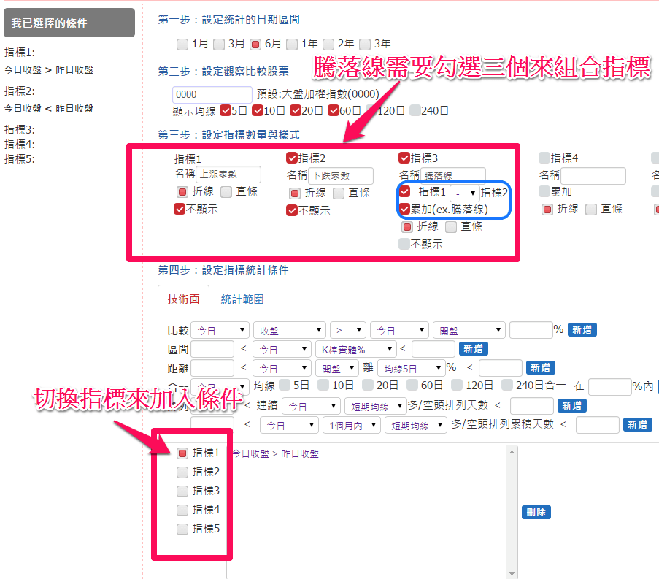The width and height of the screenshot is (659, 579).
Task: Switch to the 統計範圍 tab
Action: click(x=242, y=299)
